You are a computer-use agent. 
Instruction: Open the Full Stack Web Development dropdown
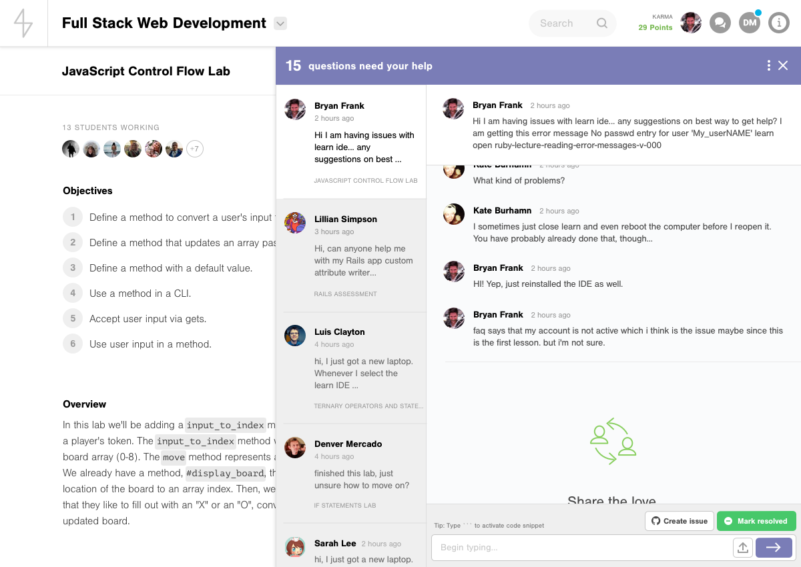pos(280,23)
